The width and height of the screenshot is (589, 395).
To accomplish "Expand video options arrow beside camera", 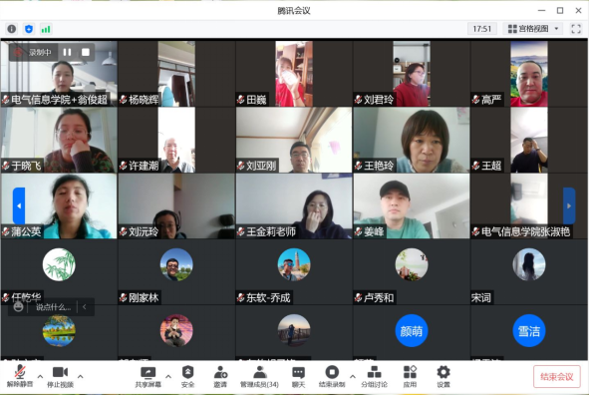I will pos(80,376).
